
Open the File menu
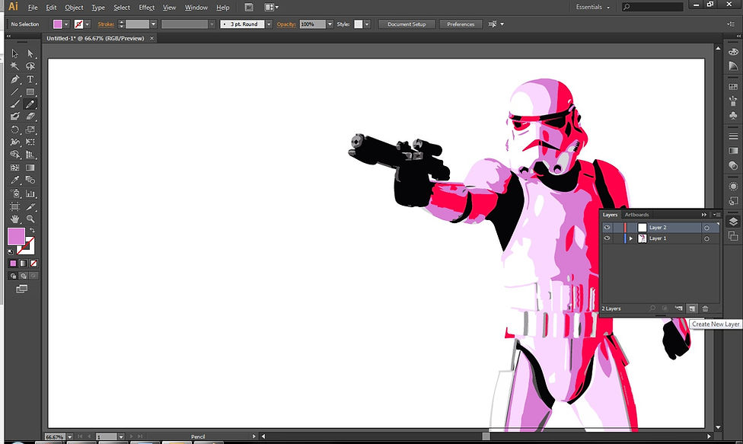click(33, 8)
